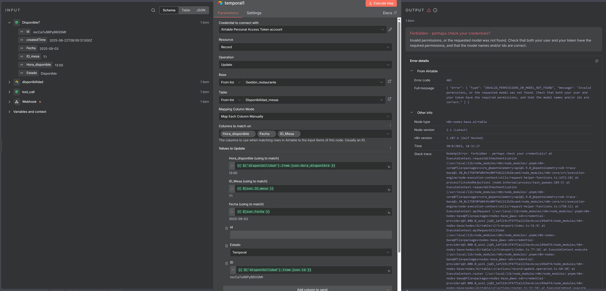Expand the disponibilidad input node

pyautogui.click(x=9, y=82)
